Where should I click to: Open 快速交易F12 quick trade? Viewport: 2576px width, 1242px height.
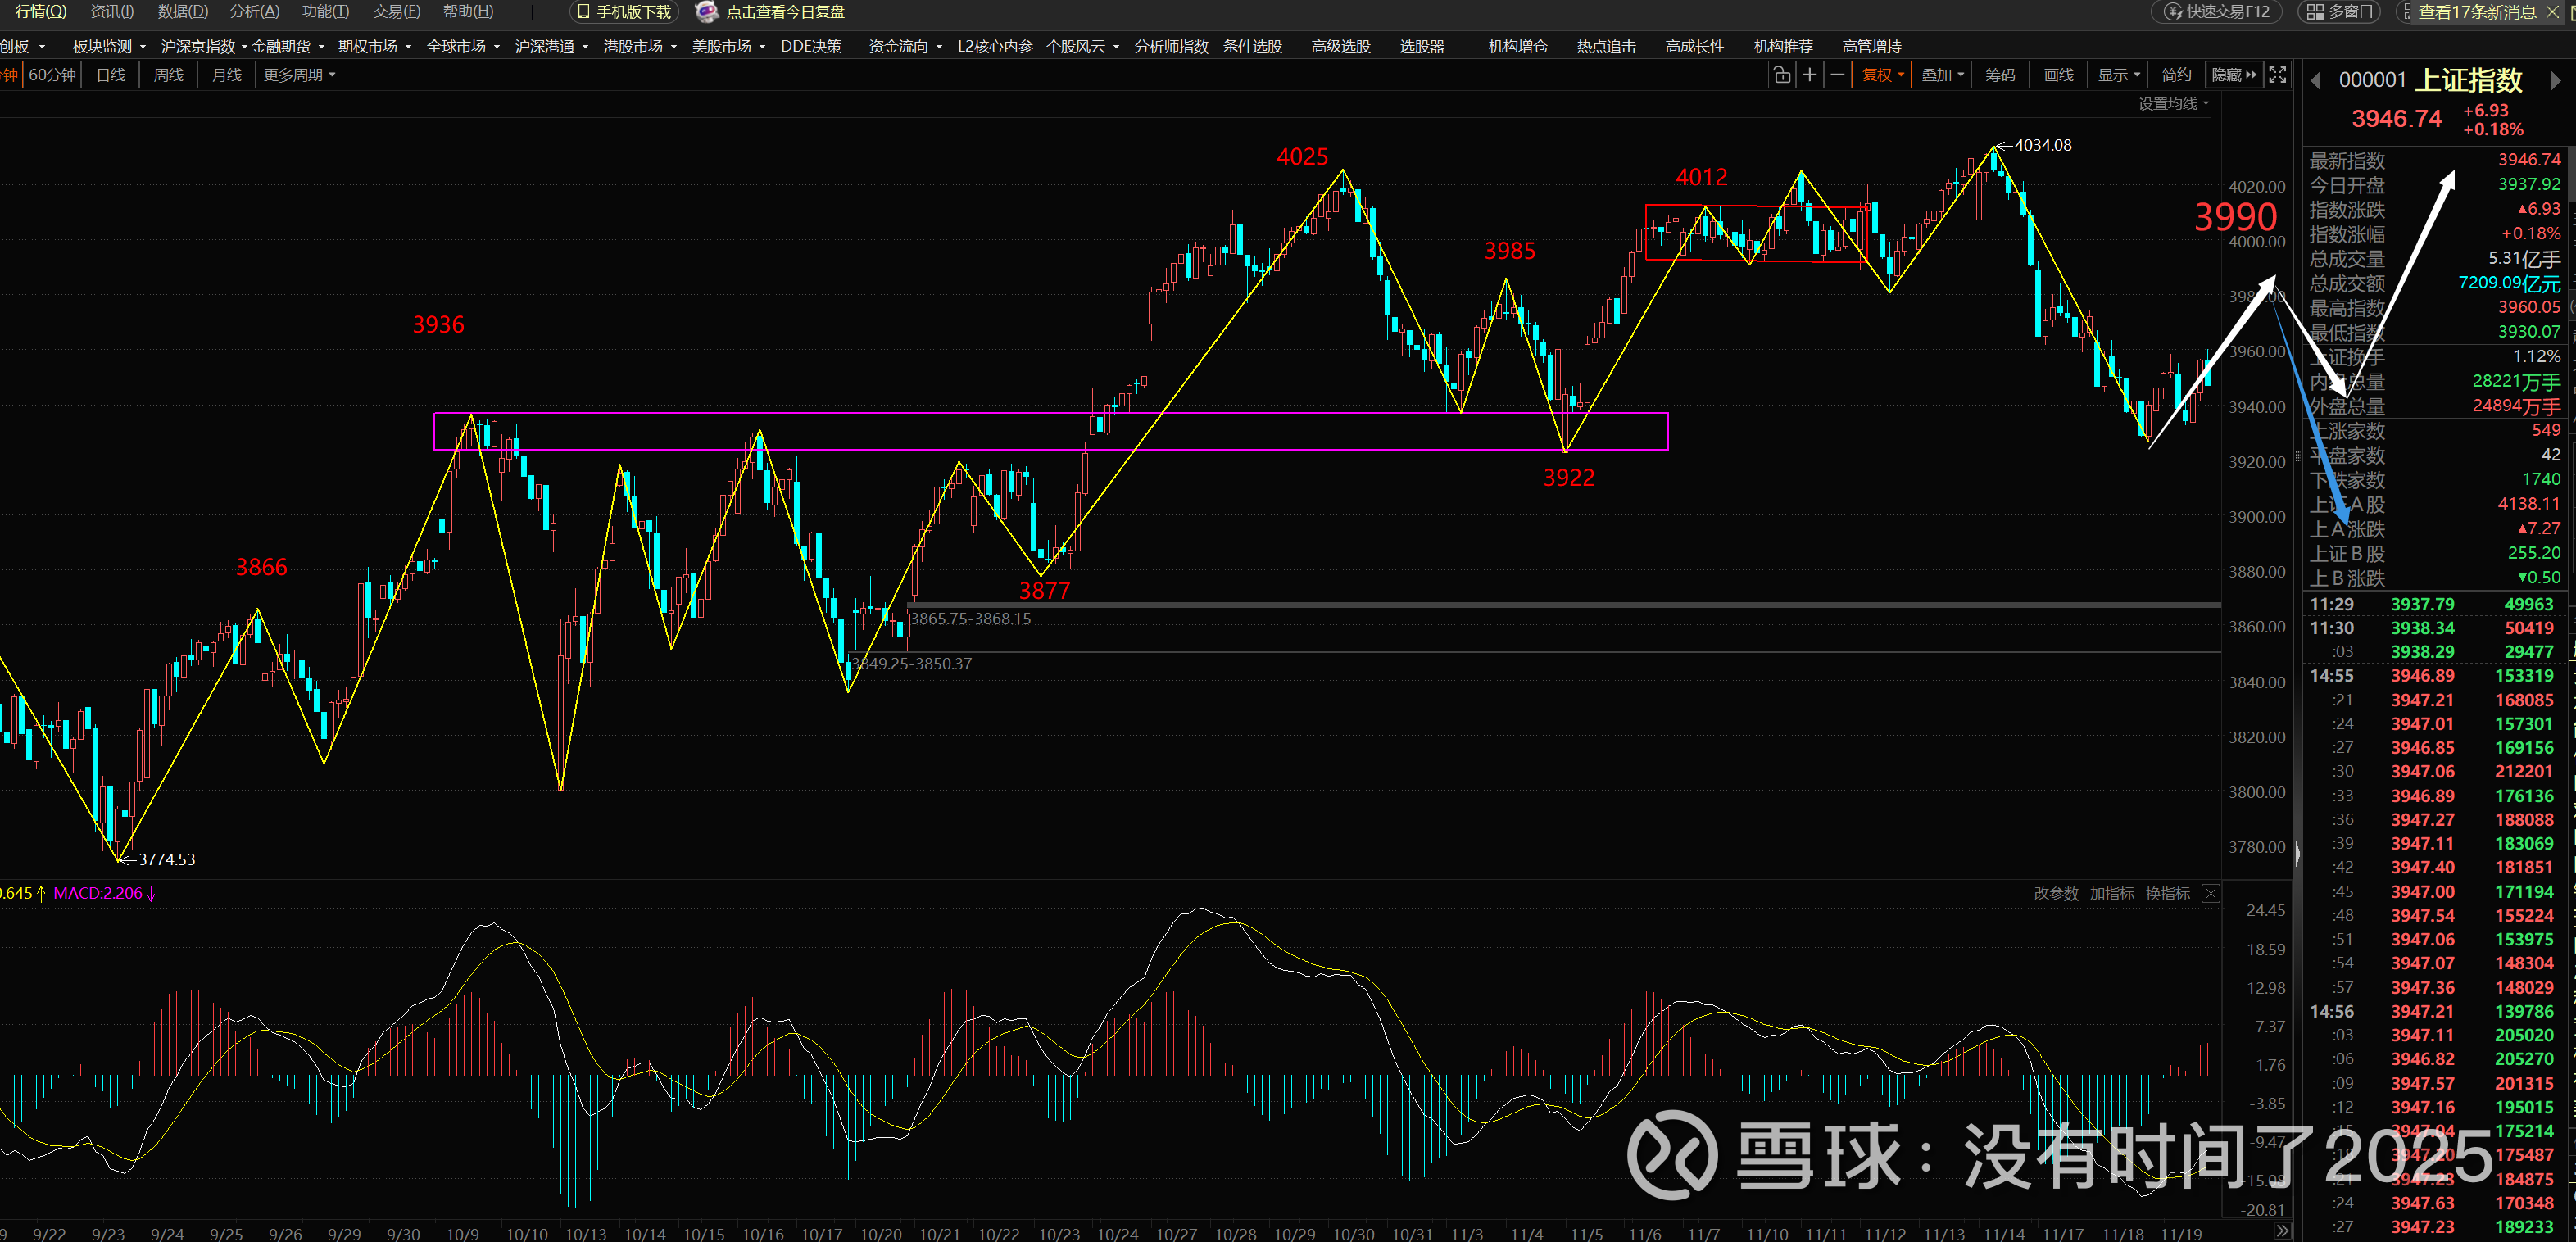[2216, 12]
